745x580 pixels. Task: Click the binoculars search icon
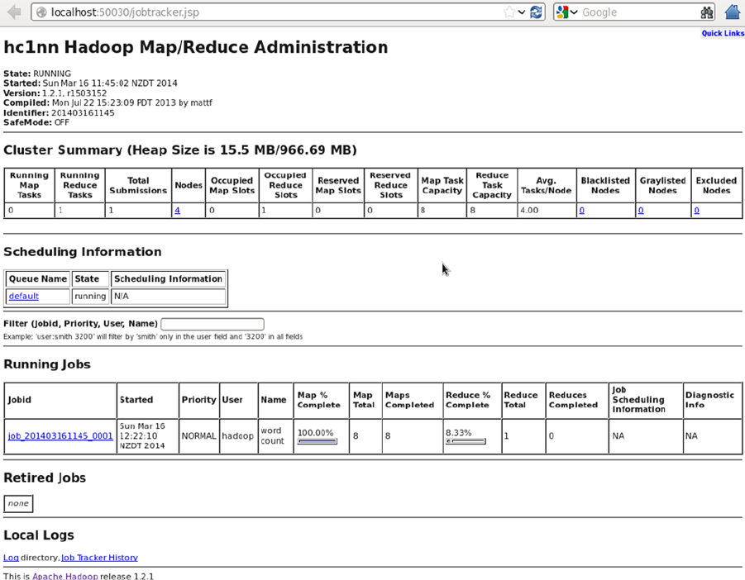tap(707, 12)
